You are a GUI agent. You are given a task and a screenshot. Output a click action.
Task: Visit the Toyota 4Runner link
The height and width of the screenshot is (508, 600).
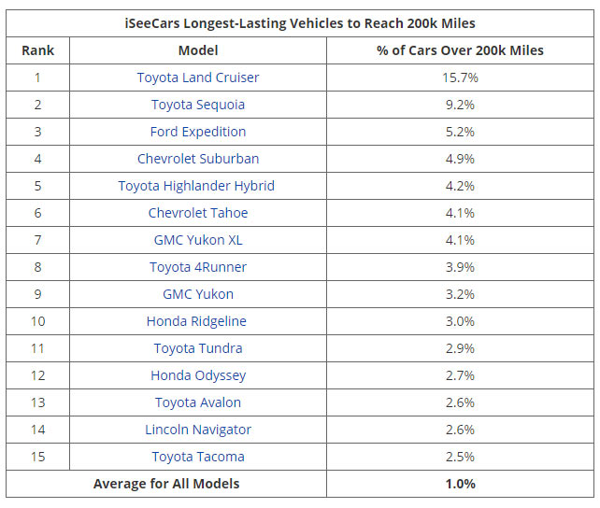(198, 267)
